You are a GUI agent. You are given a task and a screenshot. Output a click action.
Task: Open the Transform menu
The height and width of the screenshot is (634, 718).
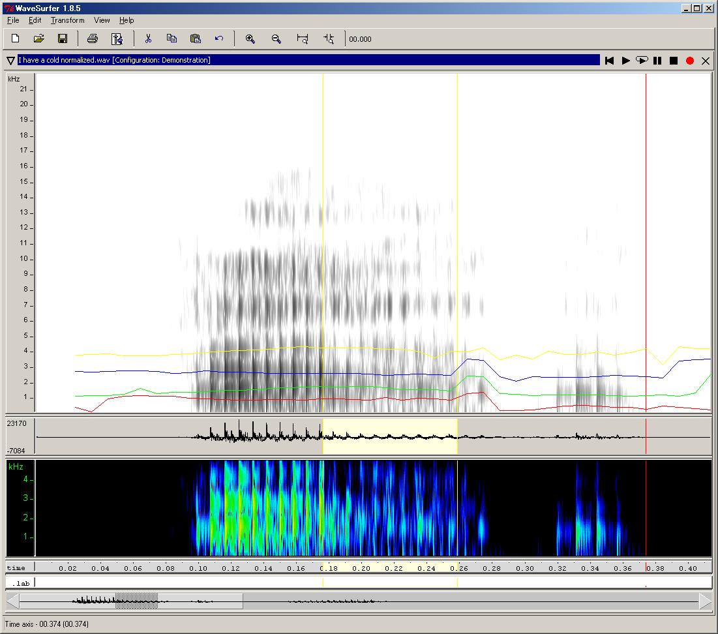[67, 20]
